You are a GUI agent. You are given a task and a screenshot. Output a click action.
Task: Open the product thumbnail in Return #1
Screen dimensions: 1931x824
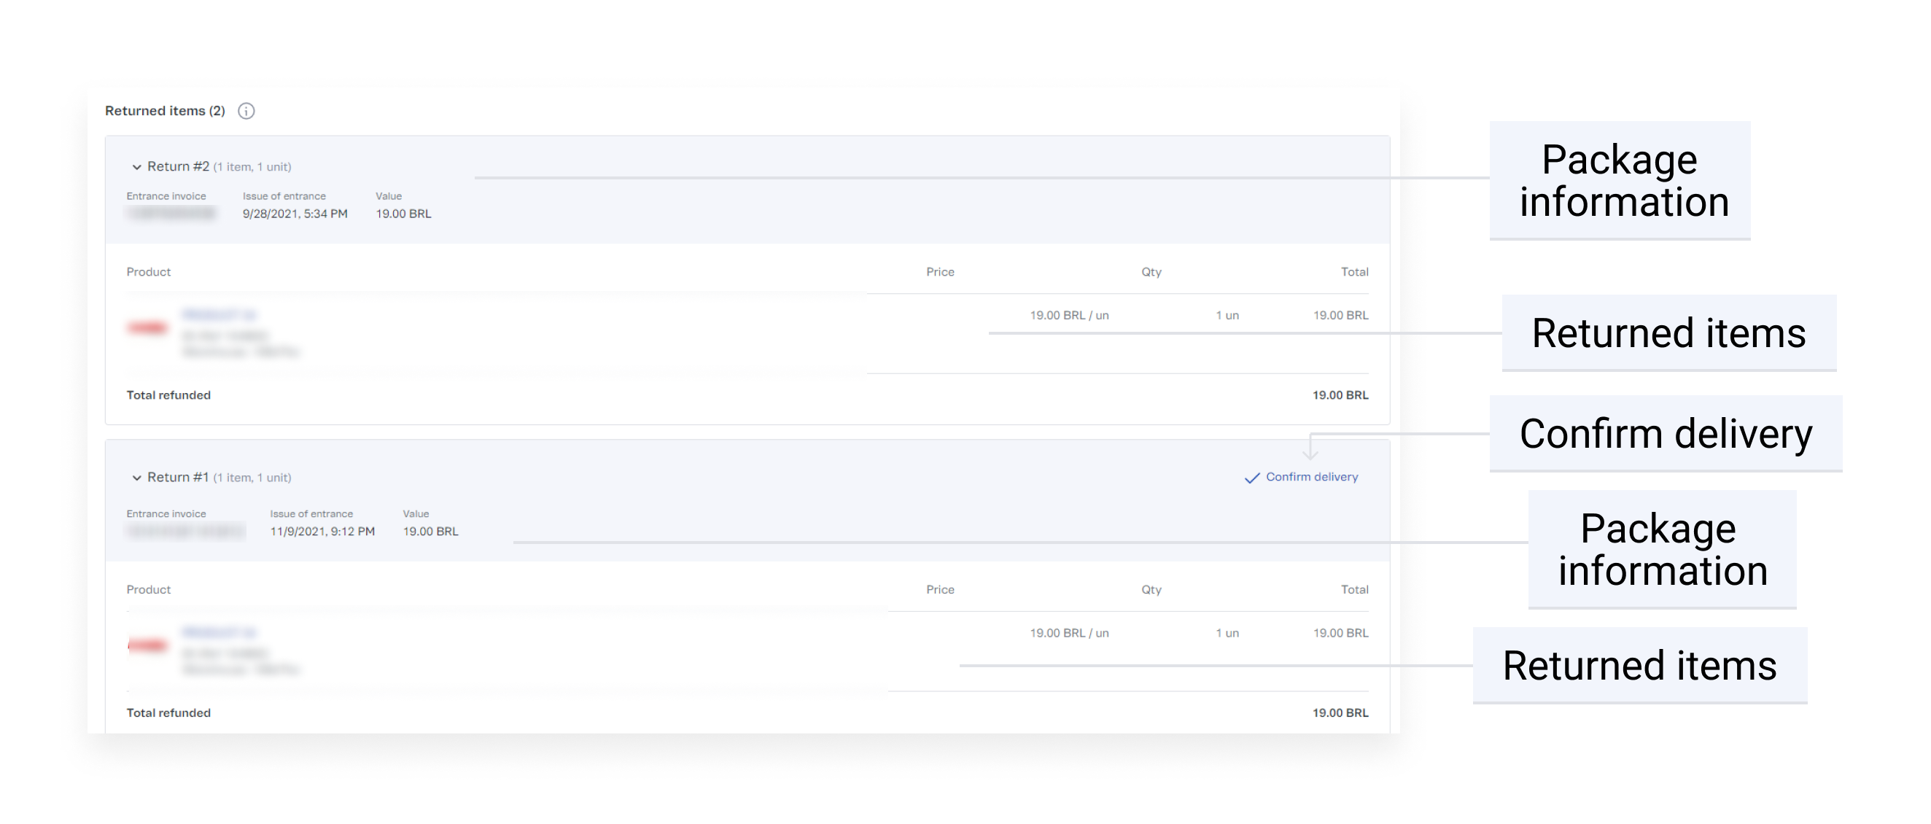click(x=148, y=645)
